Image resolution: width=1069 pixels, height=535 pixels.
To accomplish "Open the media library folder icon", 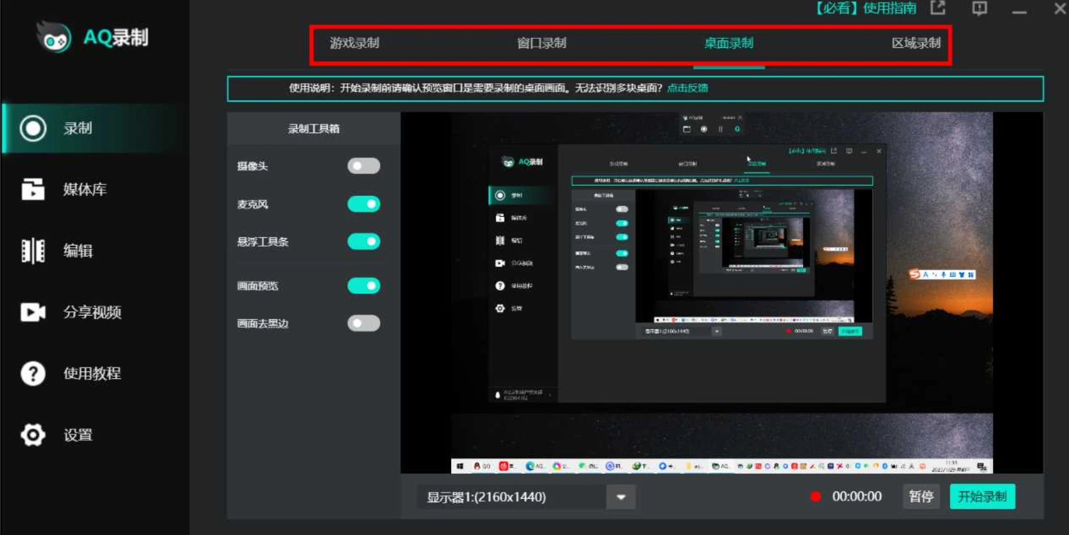I will click(x=33, y=189).
